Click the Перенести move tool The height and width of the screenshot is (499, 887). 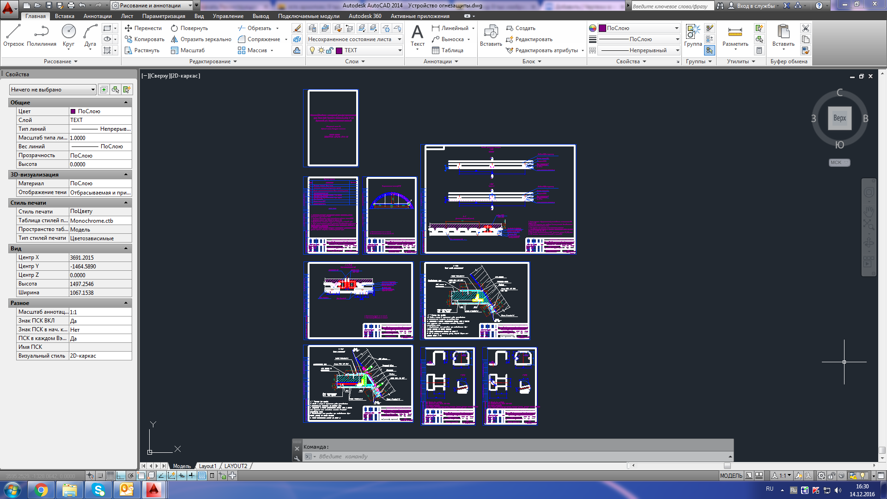click(x=143, y=28)
